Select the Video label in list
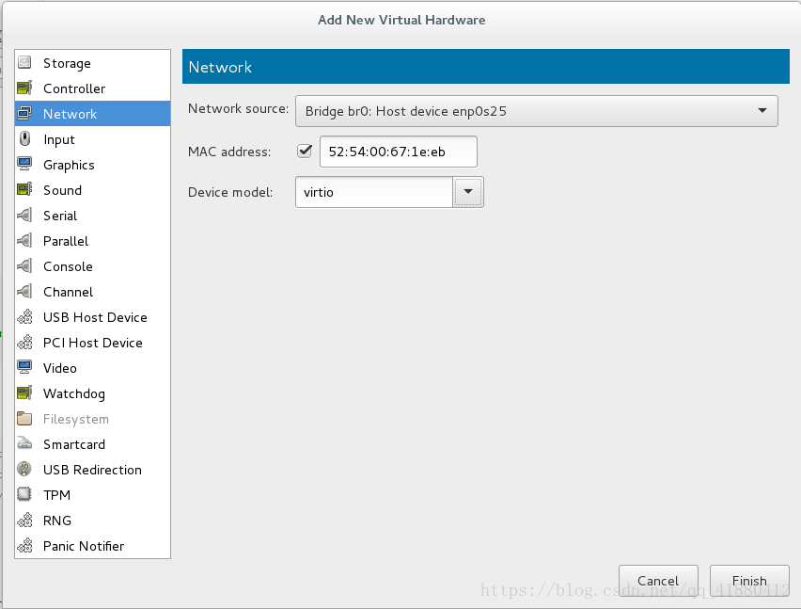The image size is (801, 609). pyautogui.click(x=60, y=368)
